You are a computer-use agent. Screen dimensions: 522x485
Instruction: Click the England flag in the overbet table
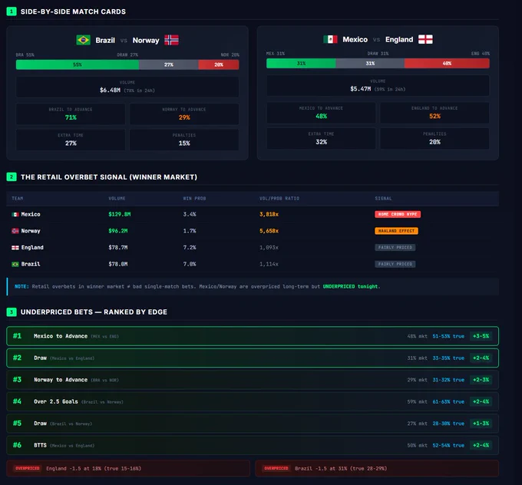click(x=15, y=248)
